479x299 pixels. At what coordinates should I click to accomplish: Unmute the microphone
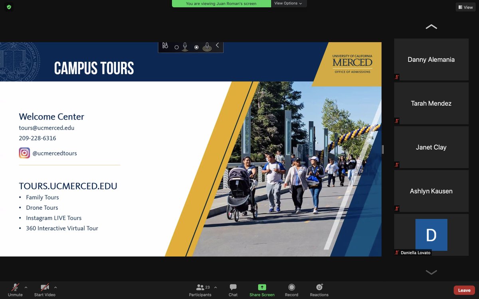click(x=15, y=290)
